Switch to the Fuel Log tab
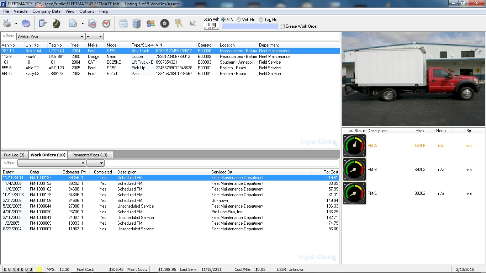 click(14, 155)
